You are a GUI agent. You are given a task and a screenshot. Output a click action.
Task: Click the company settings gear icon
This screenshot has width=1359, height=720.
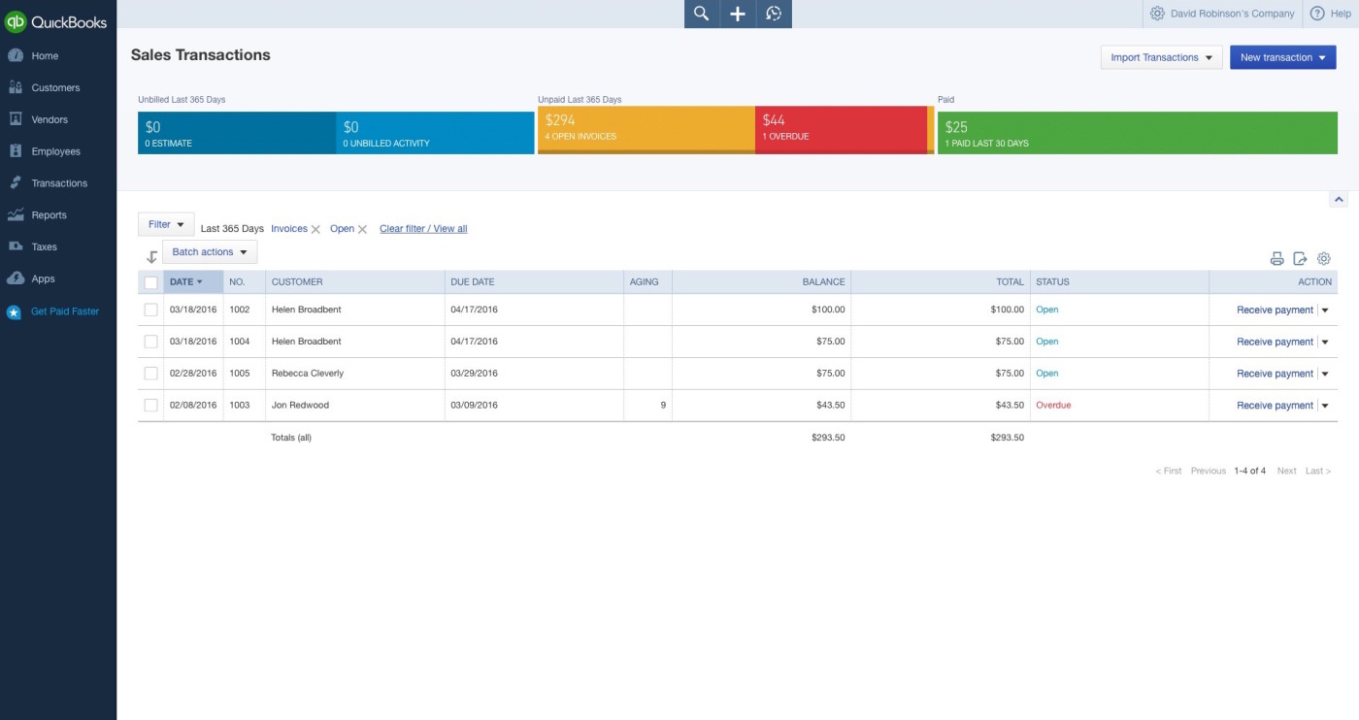1157,14
